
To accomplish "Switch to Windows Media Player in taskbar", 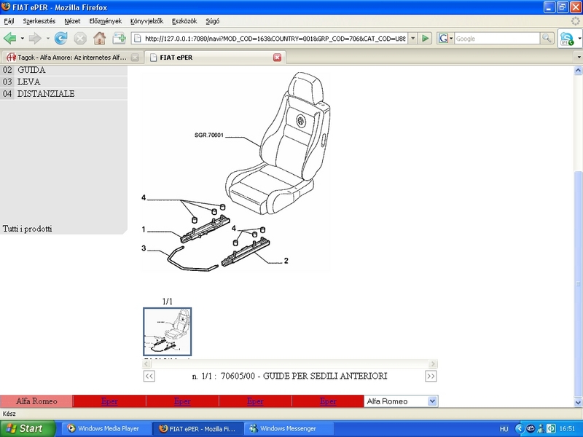I will 106,428.
